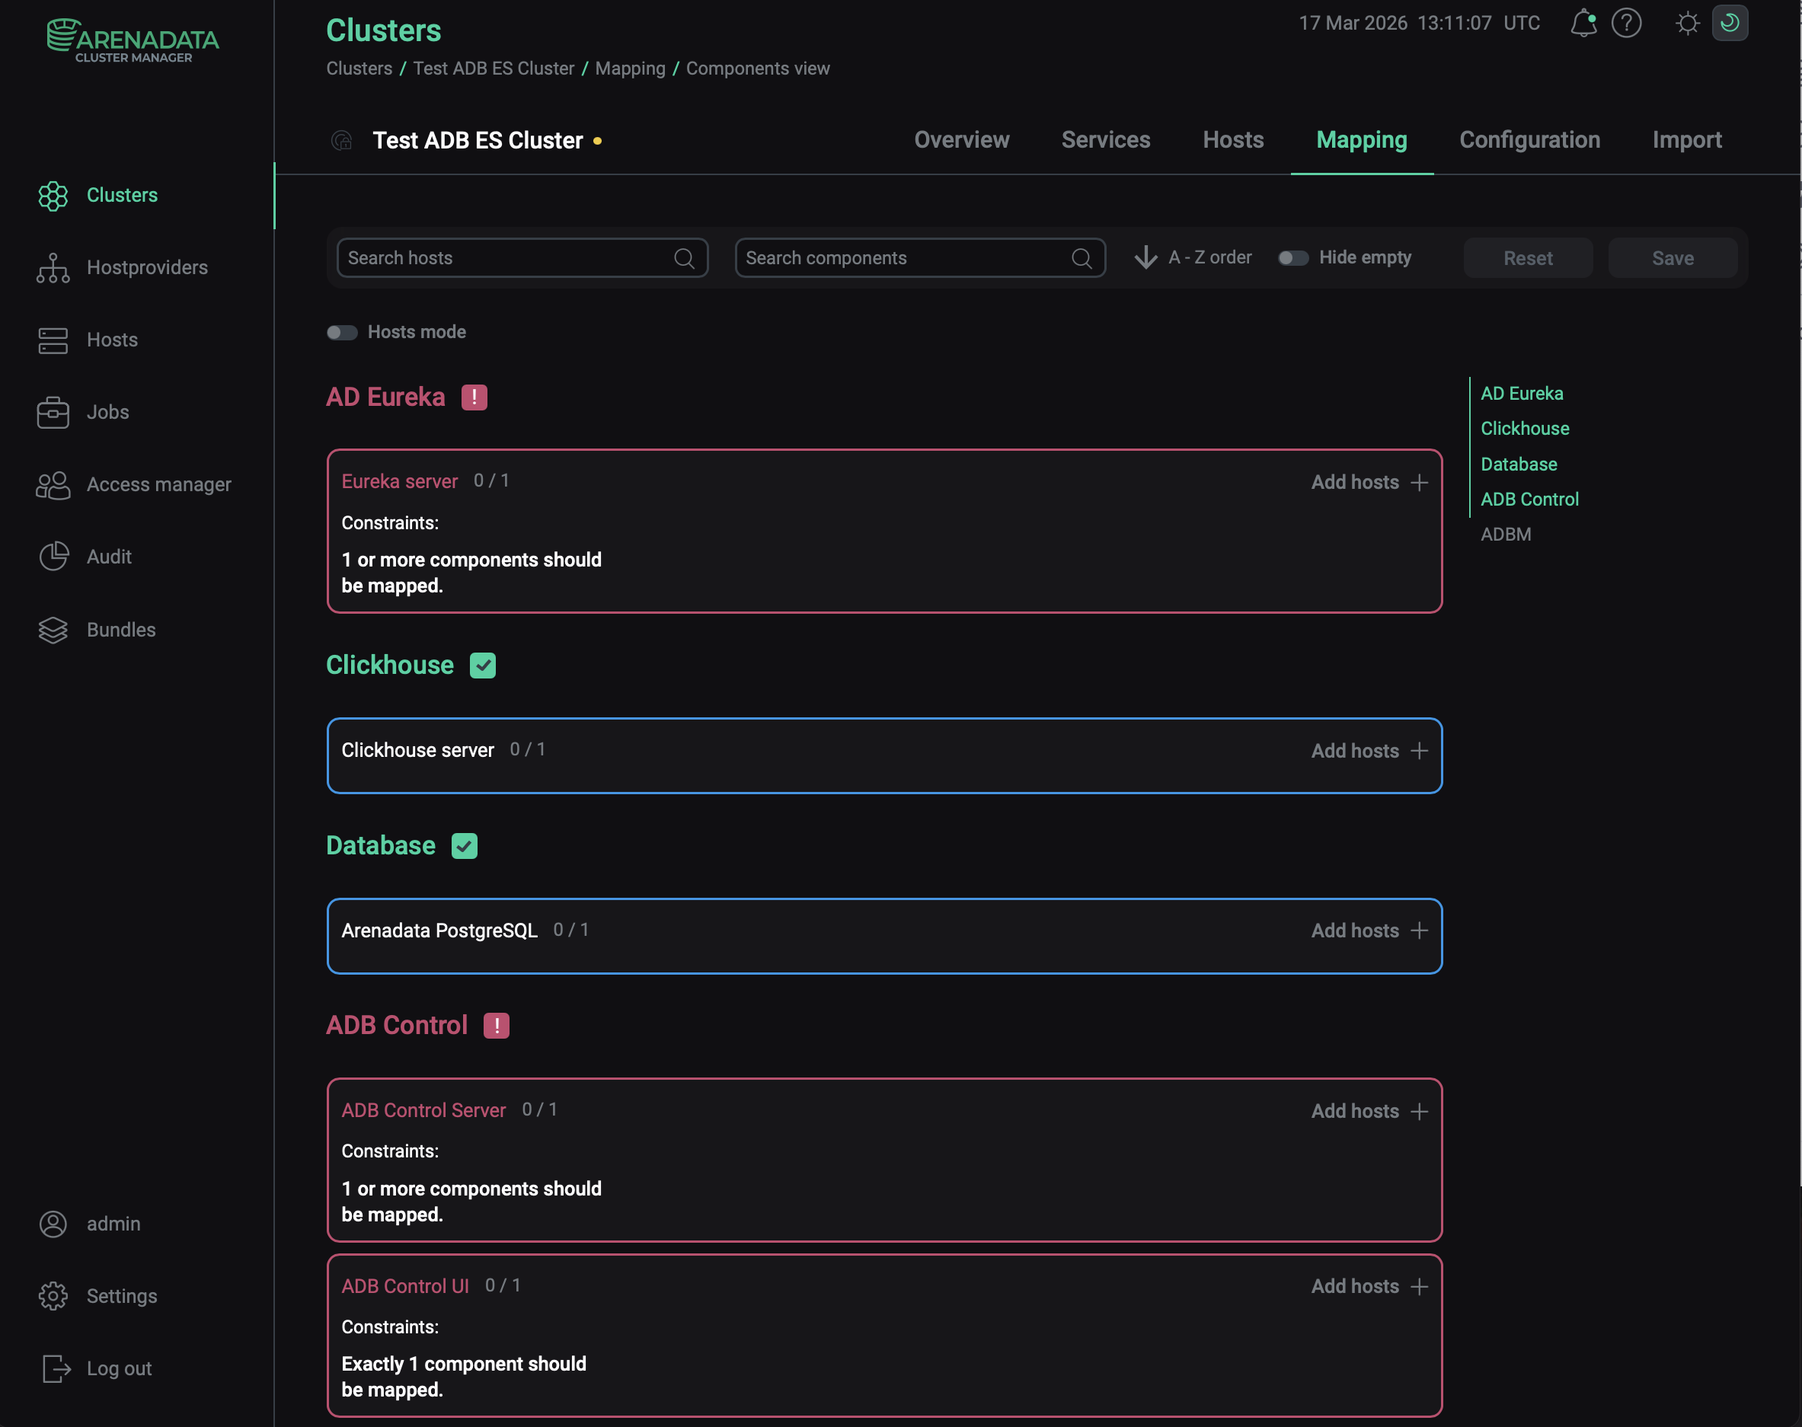Click the green checkmark next to Database
The image size is (1802, 1427).
tap(465, 845)
